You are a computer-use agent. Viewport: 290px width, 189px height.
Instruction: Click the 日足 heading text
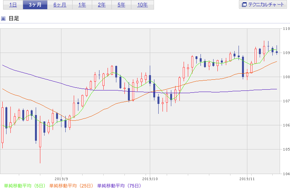[x=14, y=18]
